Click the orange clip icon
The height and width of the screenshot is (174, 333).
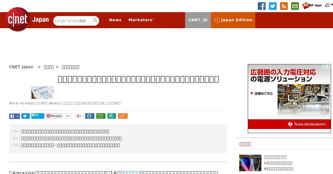click(123, 116)
